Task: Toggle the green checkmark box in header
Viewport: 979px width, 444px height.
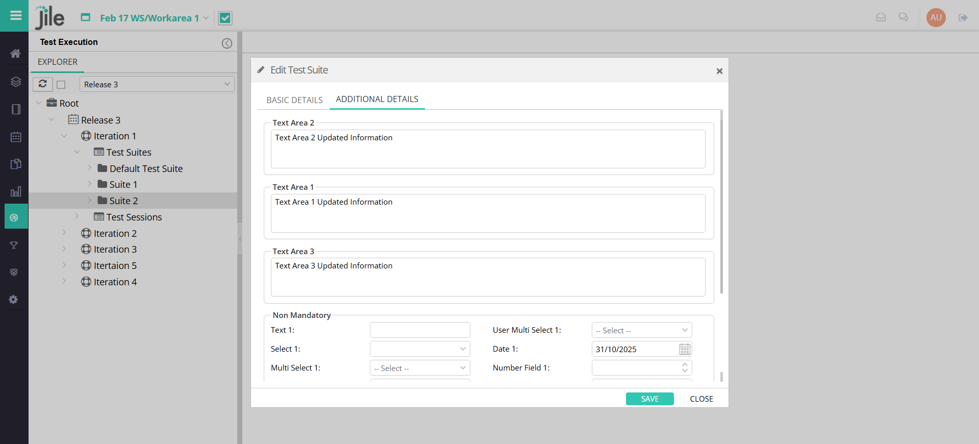Action: (x=225, y=18)
